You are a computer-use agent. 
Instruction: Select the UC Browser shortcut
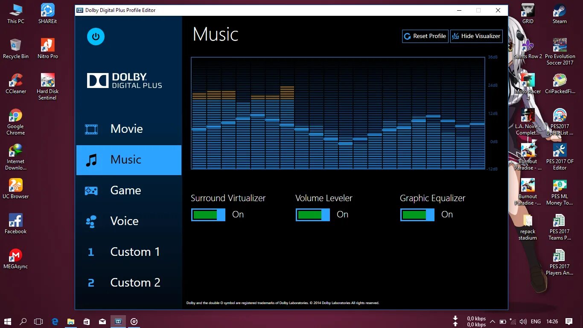pyautogui.click(x=16, y=189)
